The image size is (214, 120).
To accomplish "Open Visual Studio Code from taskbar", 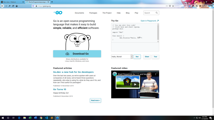I will click(46, 118).
